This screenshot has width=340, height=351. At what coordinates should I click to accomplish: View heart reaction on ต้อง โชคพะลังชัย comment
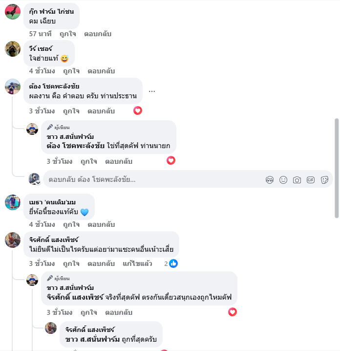138,110
